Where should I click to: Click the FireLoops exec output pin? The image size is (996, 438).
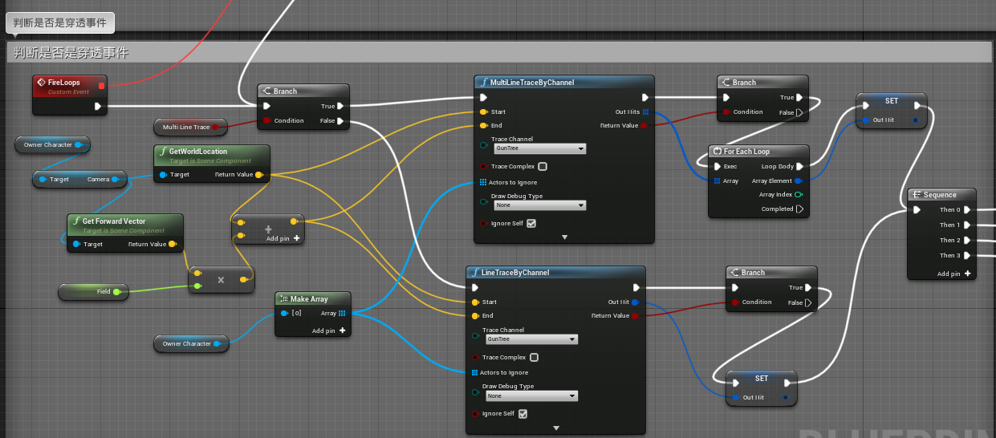coord(98,106)
